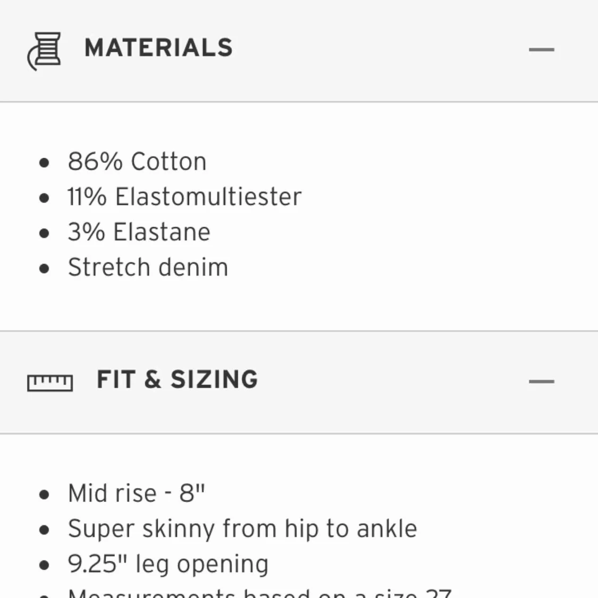598x598 pixels.
Task: Select the 11% Elastomultiester text
Action: (x=184, y=197)
